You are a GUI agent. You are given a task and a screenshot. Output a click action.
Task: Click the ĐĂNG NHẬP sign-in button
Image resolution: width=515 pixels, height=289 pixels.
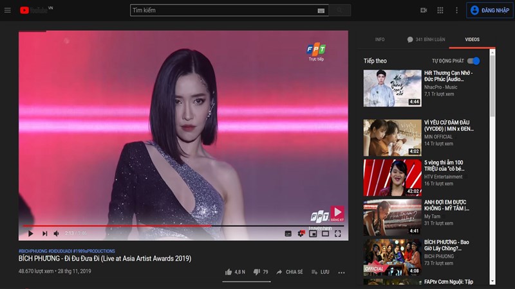490,10
